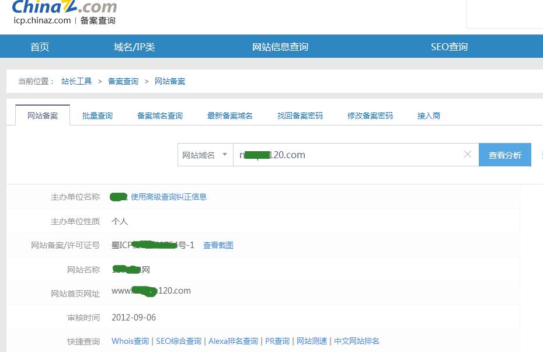
Task: Click the 站长工具 breadcrumb link
Action: pyautogui.click(x=76, y=81)
